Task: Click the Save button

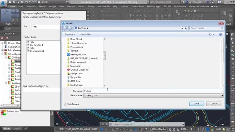Action: [x=197, y=104]
